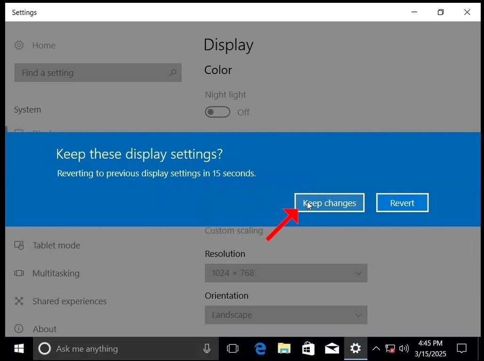Select Tablet mode in sidebar
This screenshot has width=484, height=361.
(x=56, y=245)
